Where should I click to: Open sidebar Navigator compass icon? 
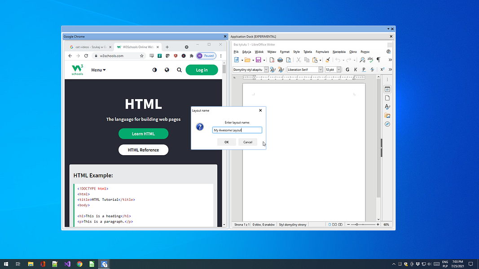pyautogui.click(x=387, y=124)
